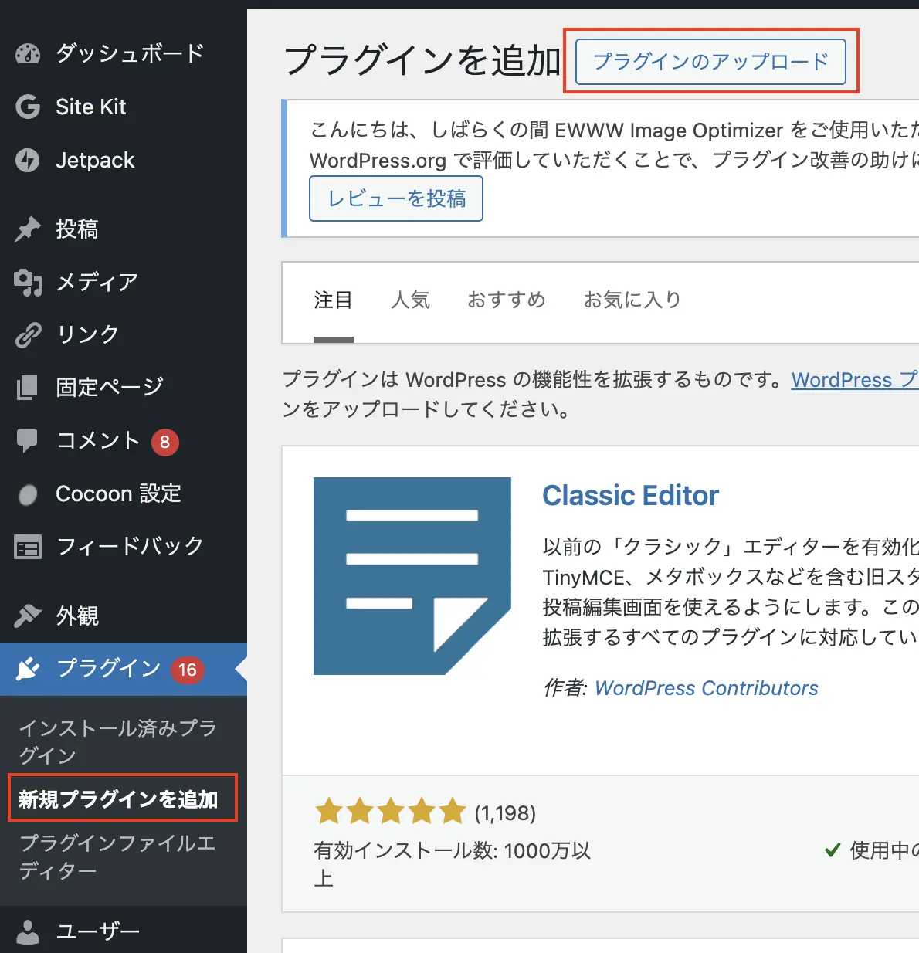Image resolution: width=919 pixels, height=953 pixels.
Task: Click the speech bubble icon beside コメント
Action: tap(28, 440)
